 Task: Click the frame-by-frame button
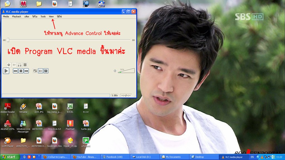(25, 65)
